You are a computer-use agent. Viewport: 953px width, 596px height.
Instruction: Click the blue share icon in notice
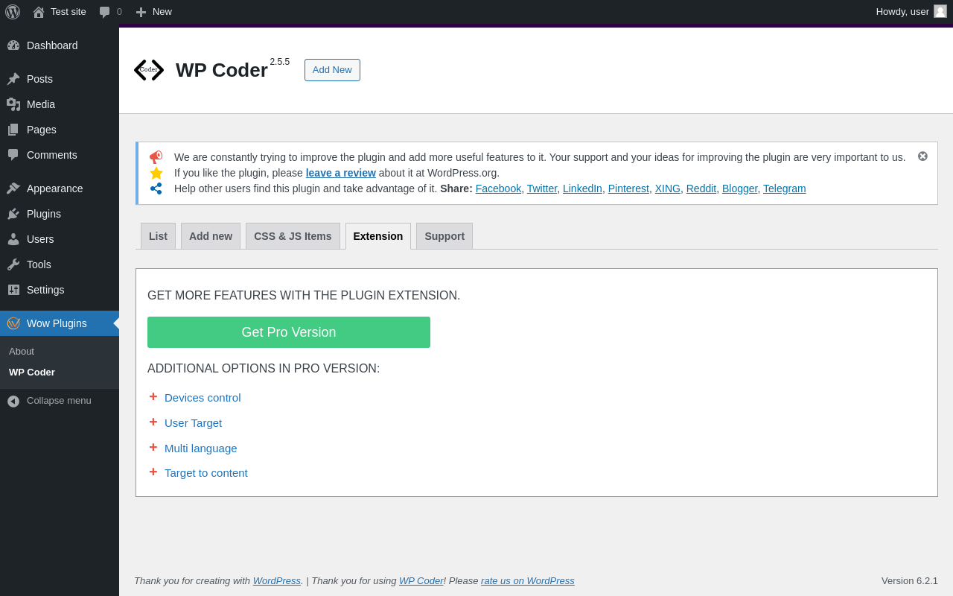(156, 188)
